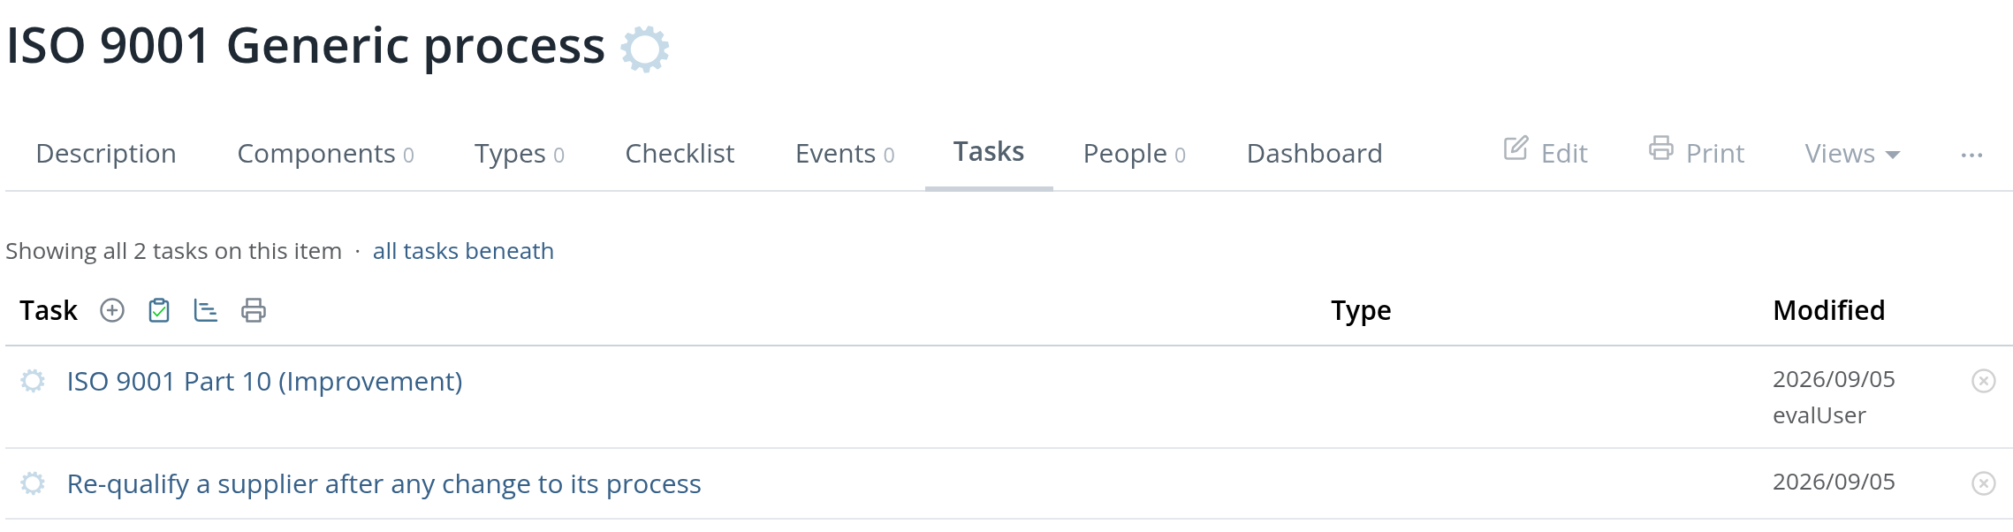The image size is (2013, 532).
Task: Open the Dashboard tab
Action: tap(1314, 154)
